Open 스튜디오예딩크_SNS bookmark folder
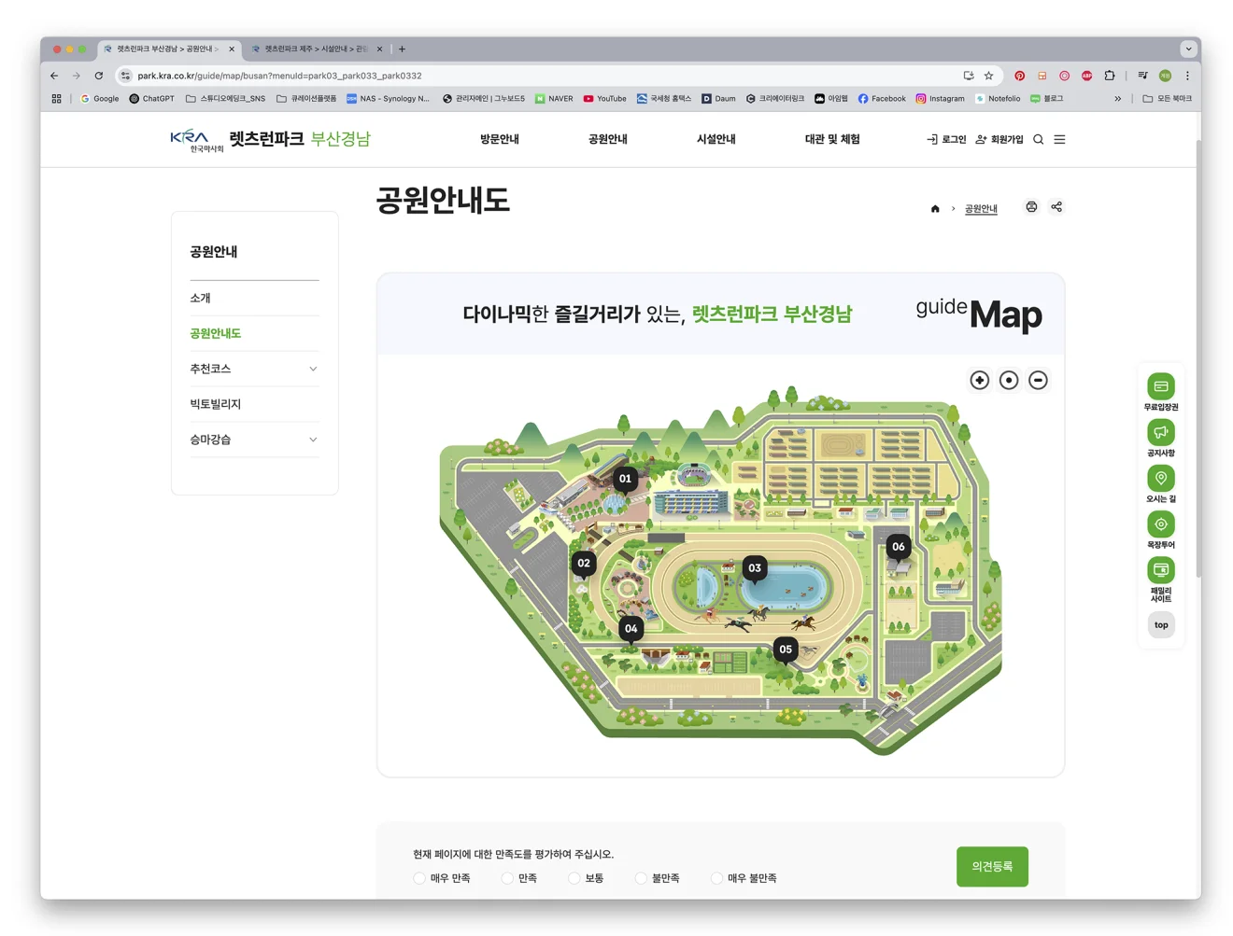1233x936 pixels. pos(225,98)
